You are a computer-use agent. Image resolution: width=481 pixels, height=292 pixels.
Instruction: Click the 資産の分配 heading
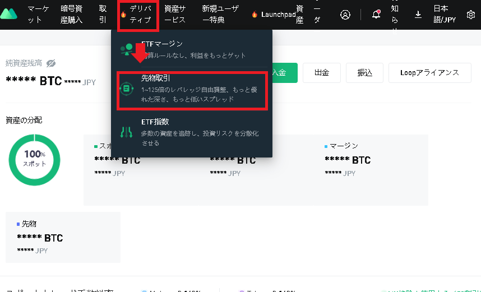[x=24, y=120]
